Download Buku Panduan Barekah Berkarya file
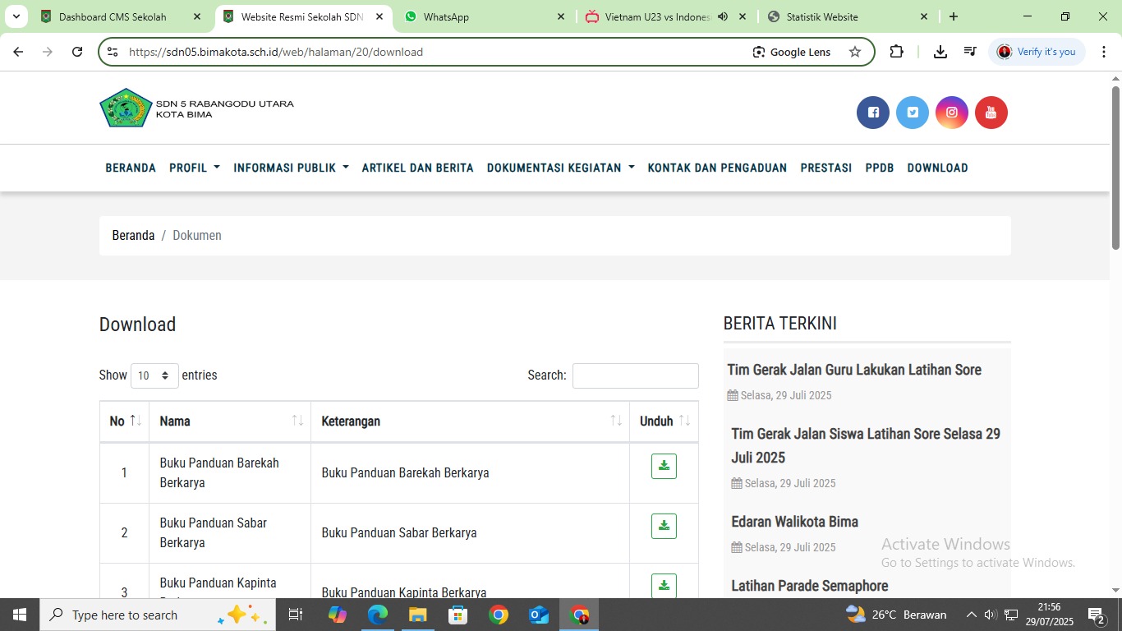The width and height of the screenshot is (1122, 631). tap(664, 466)
